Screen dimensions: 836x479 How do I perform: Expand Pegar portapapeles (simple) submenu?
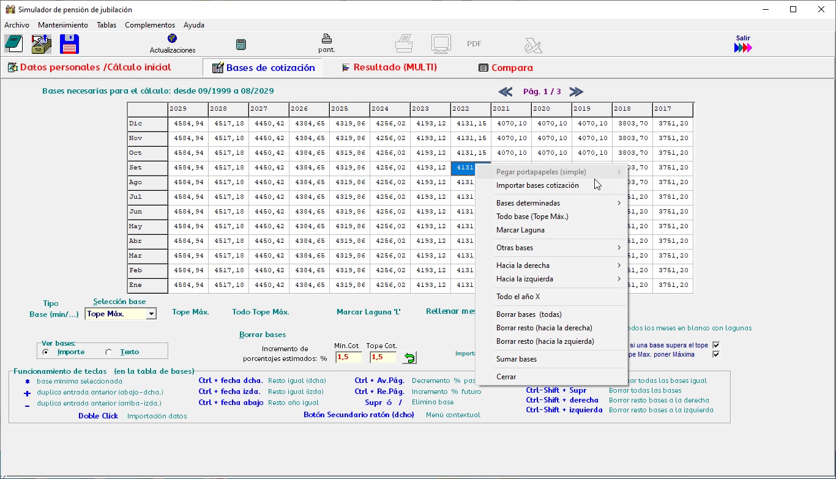[x=551, y=172]
